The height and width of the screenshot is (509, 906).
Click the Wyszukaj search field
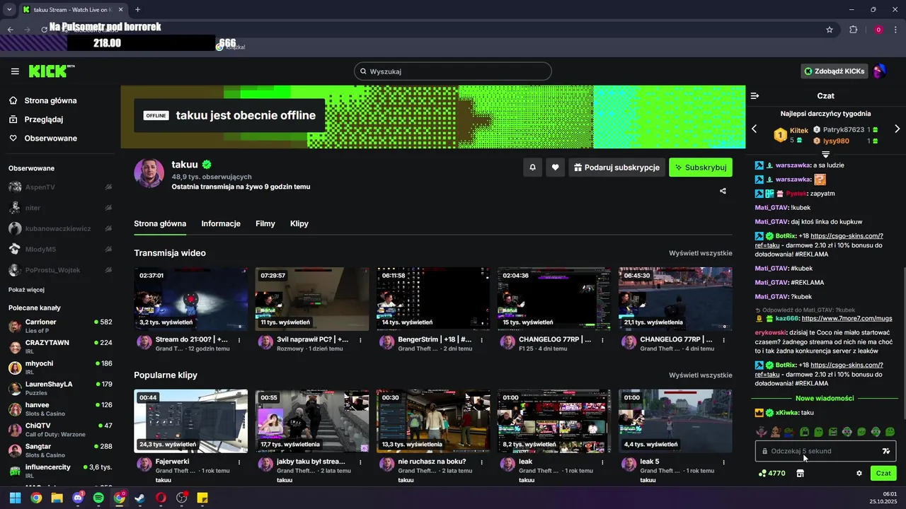click(x=453, y=71)
